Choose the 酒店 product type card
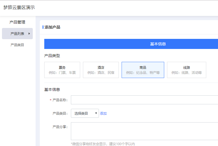 click(101, 70)
